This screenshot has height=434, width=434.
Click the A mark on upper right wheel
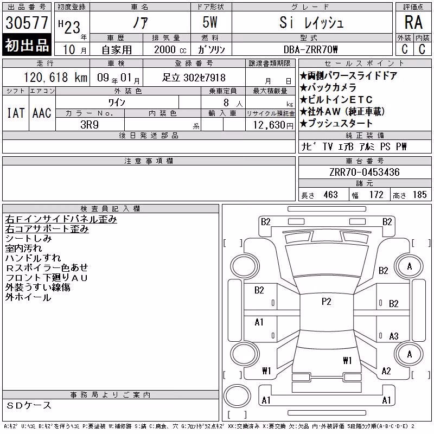click(410, 266)
